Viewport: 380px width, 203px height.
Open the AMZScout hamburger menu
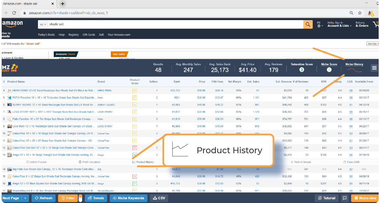(x=374, y=68)
